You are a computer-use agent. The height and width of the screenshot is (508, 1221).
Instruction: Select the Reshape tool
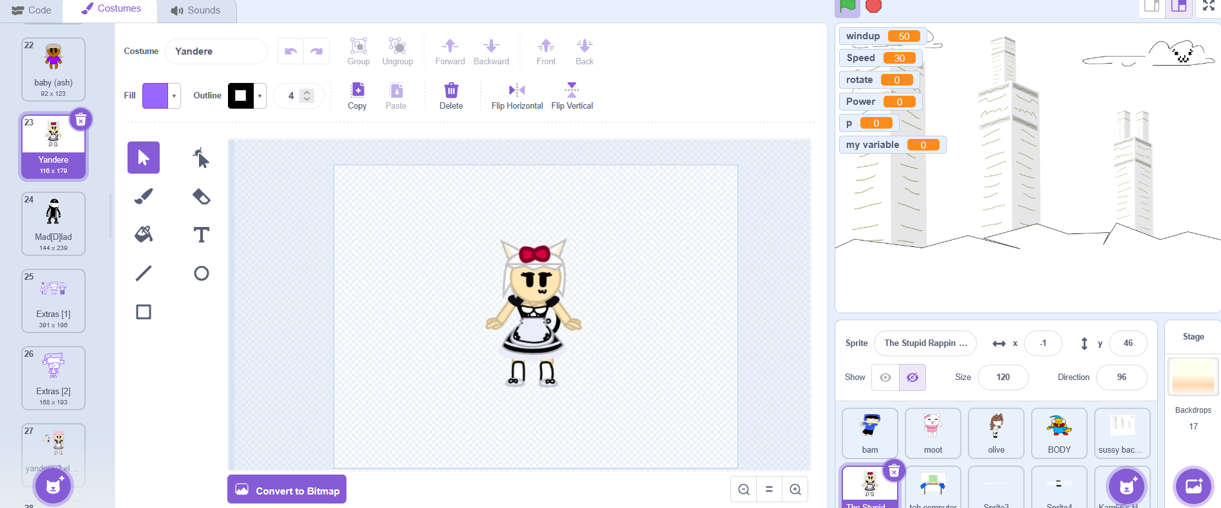coord(201,158)
